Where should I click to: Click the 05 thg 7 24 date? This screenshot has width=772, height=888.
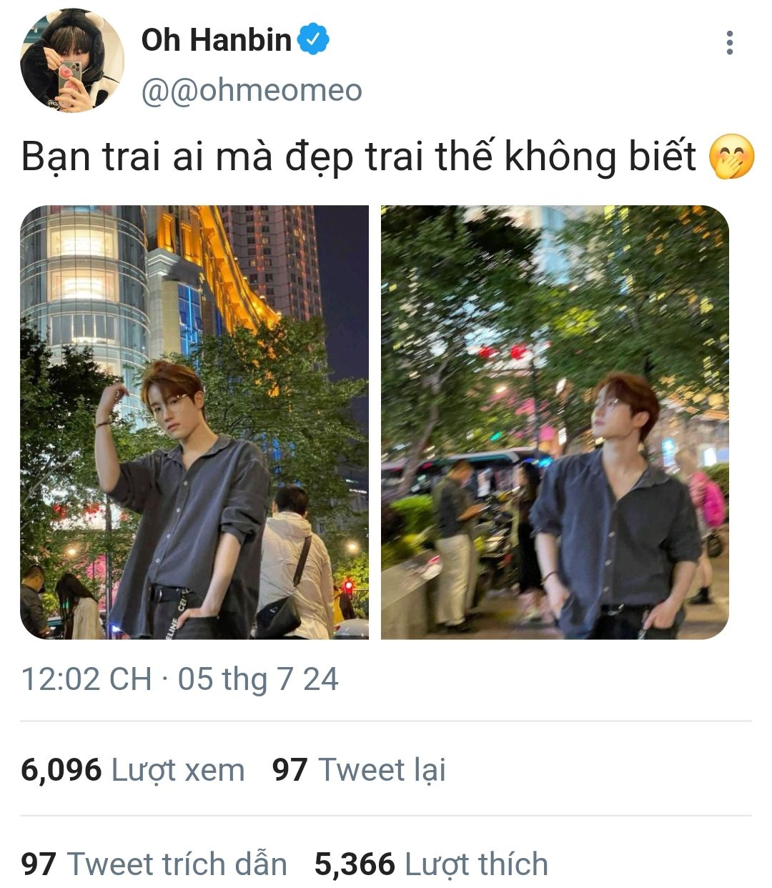258,679
